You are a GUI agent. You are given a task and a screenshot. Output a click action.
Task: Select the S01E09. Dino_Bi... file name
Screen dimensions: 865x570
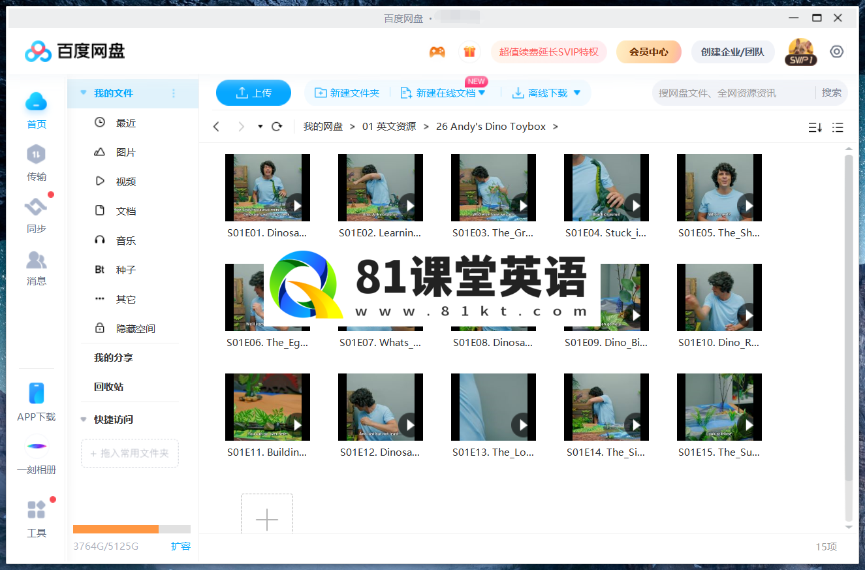(606, 342)
